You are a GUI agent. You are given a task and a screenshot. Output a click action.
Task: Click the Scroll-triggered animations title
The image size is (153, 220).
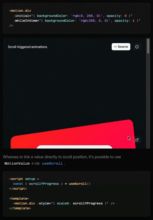coord(28,47)
